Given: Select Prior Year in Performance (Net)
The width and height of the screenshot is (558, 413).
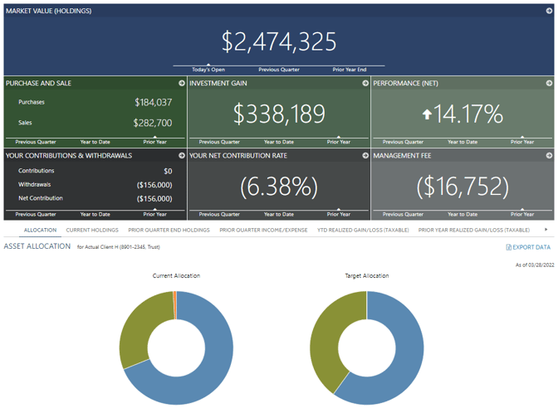Looking at the screenshot, I should 522,142.
